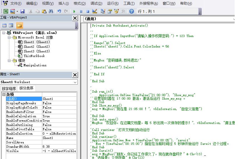
Task: Open the 调试(D) menu
Action: [x=96, y=3]
